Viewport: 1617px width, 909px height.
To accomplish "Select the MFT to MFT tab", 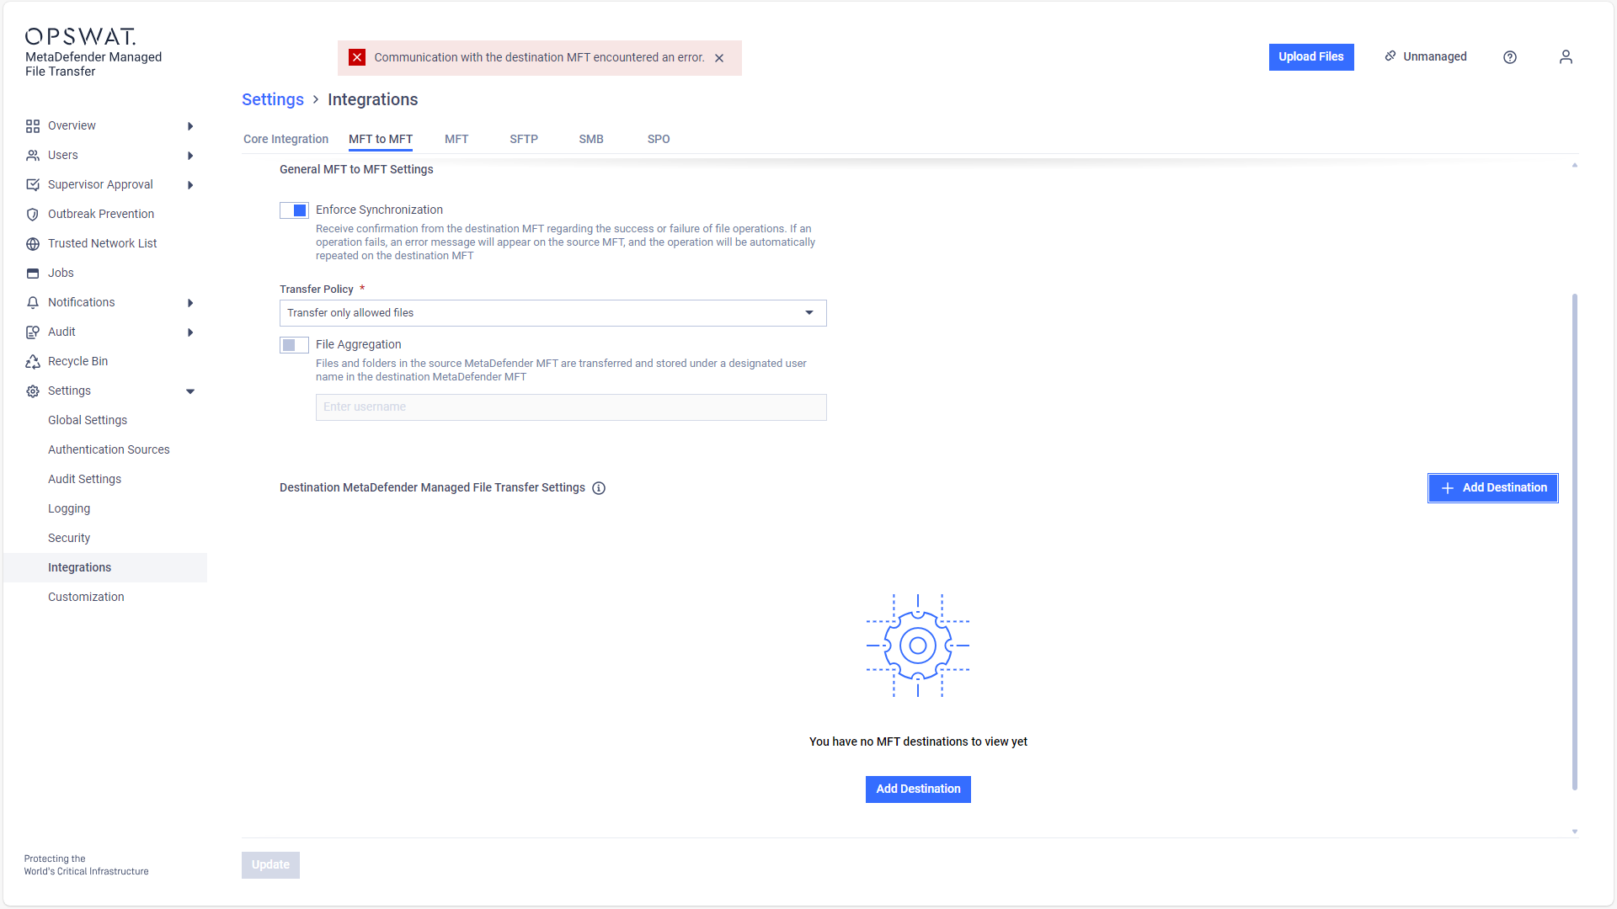I will point(381,139).
